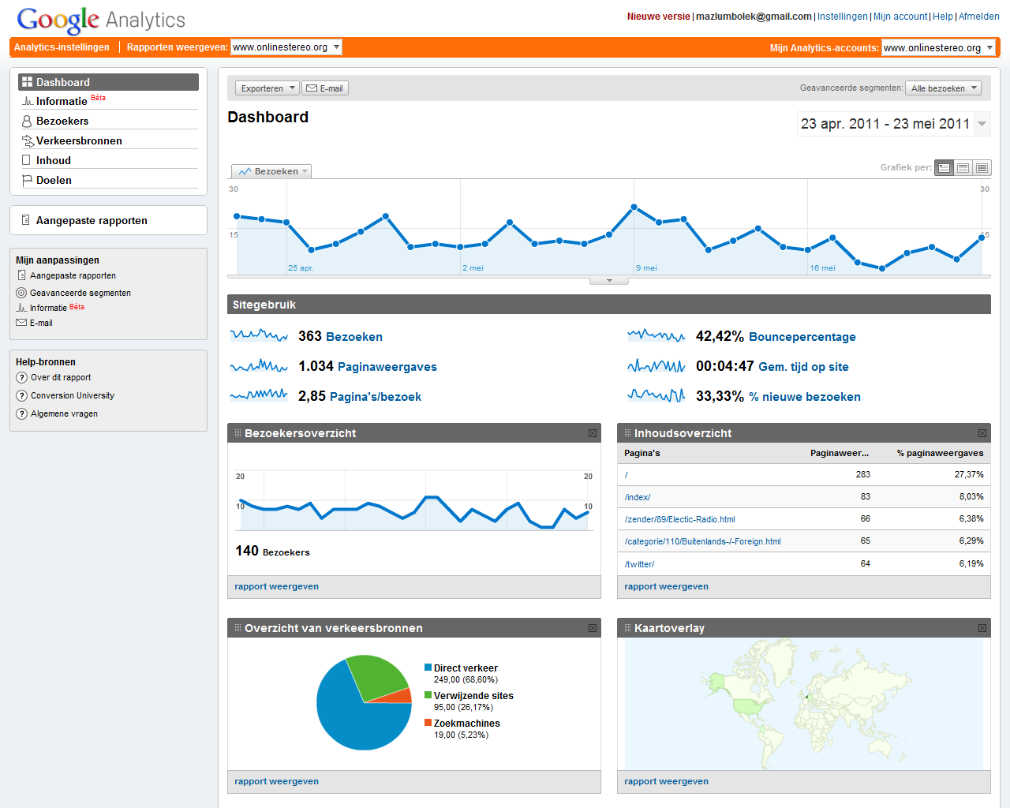Click the question mark icon beside Over dit rapport
This screenshot has width=1010, height=808.
pyautogui.click(x=22, y=377)
